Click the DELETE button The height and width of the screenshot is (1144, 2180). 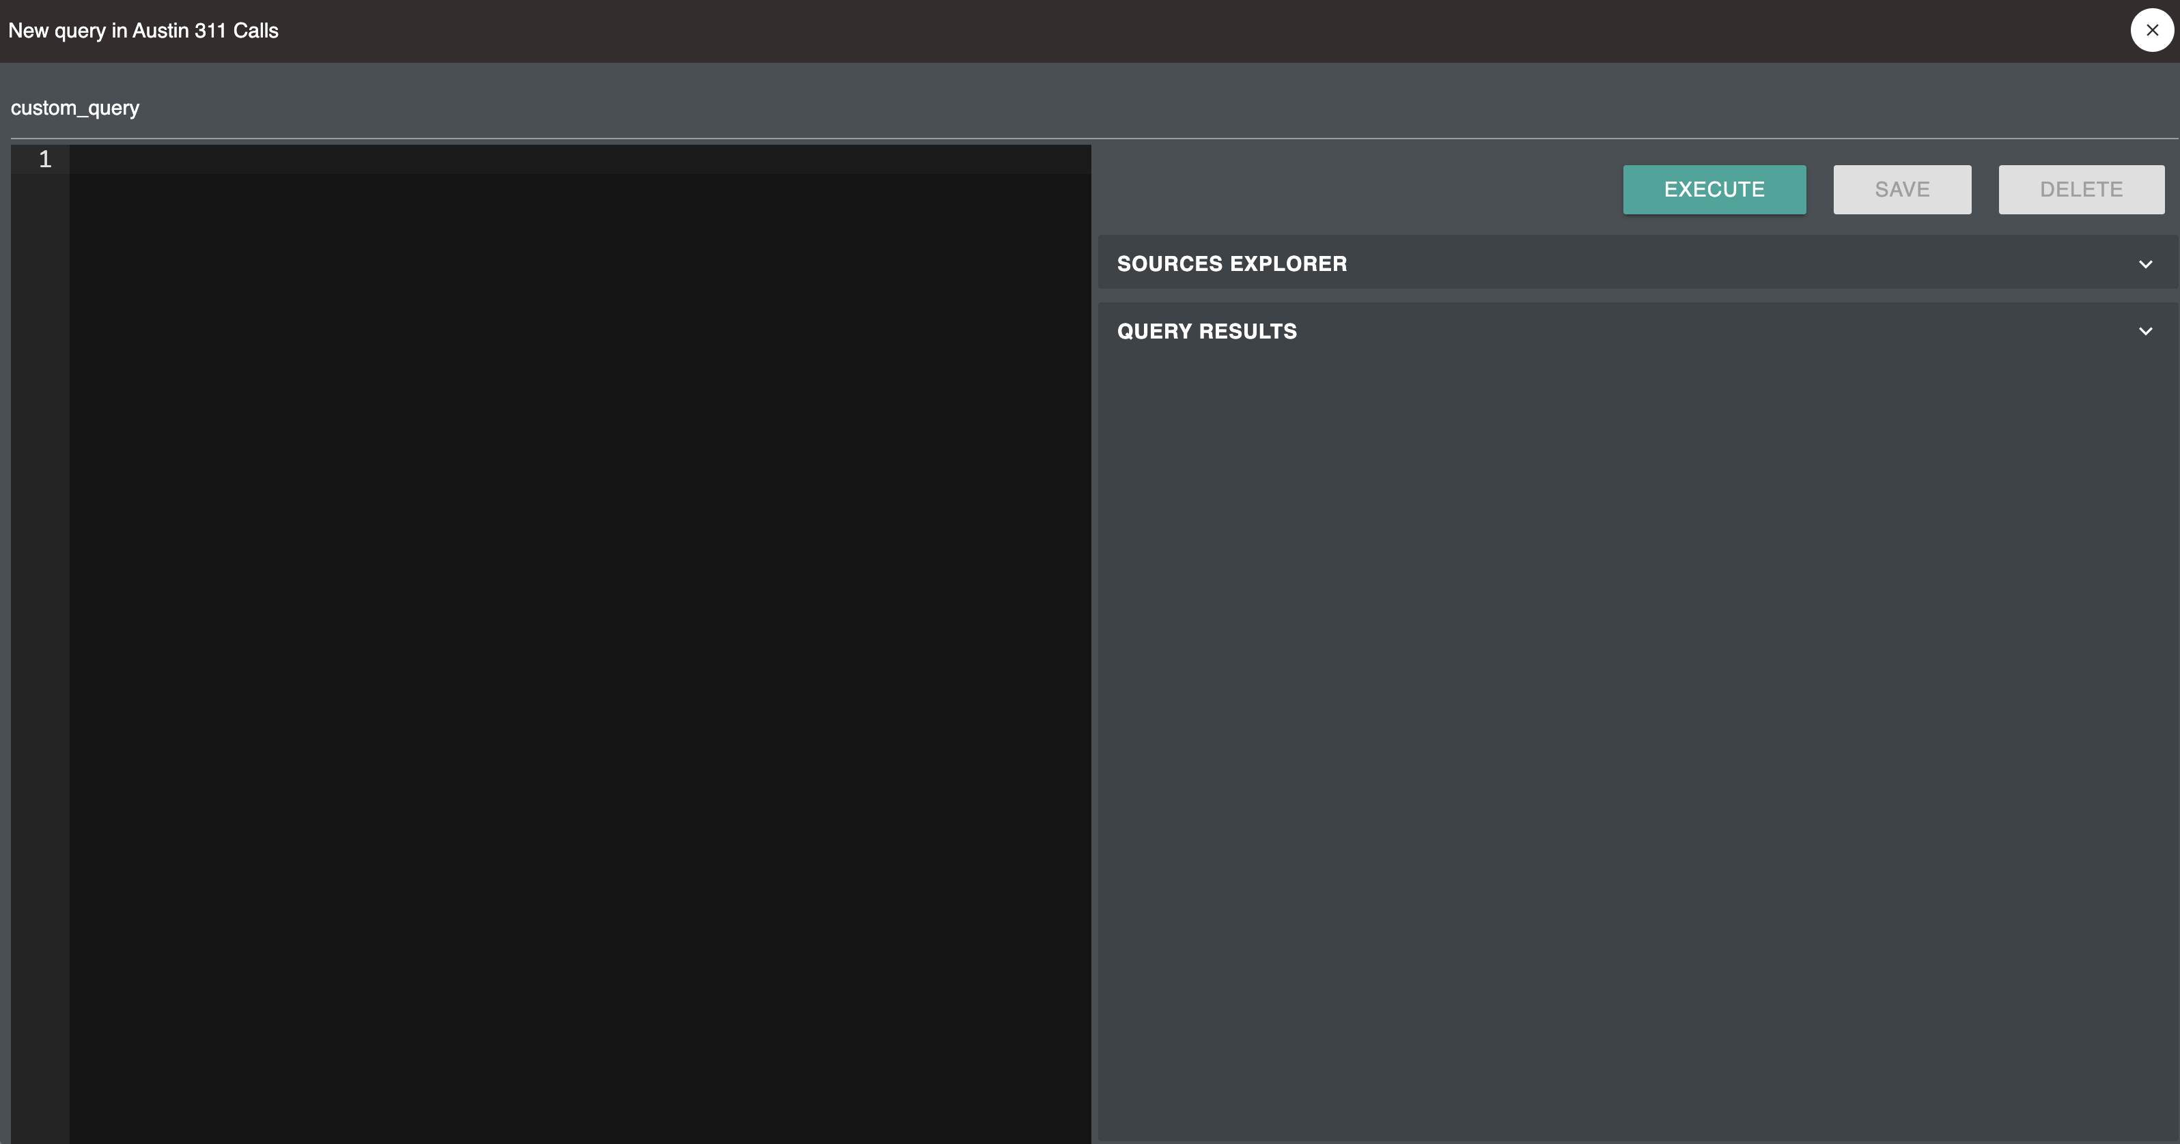pos(2081,189)
